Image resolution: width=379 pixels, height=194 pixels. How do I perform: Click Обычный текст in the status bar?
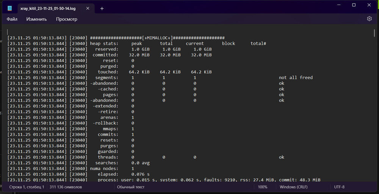[131, 187]
